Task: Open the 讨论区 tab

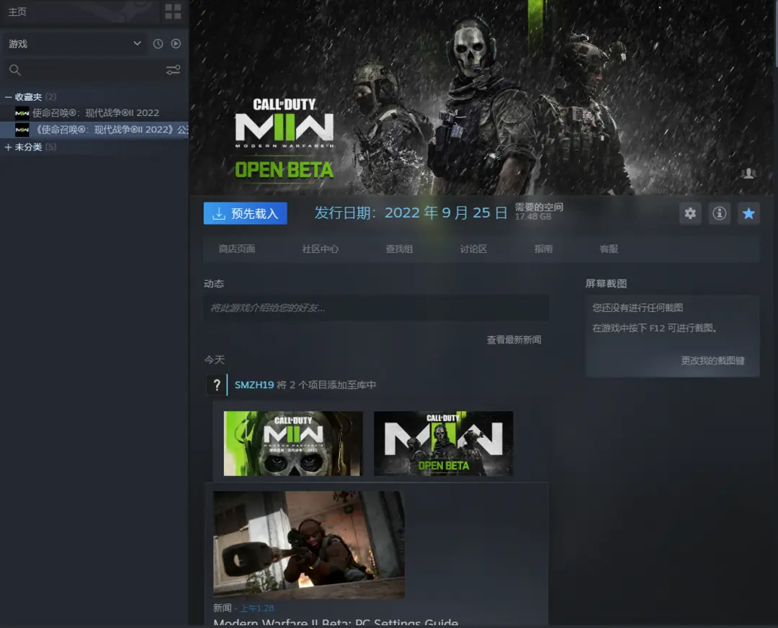Action: [x=473, y=248]
